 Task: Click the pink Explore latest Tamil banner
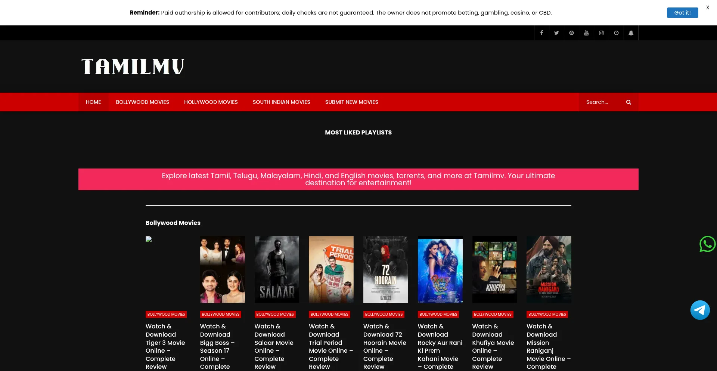click(x=358, y=179)
